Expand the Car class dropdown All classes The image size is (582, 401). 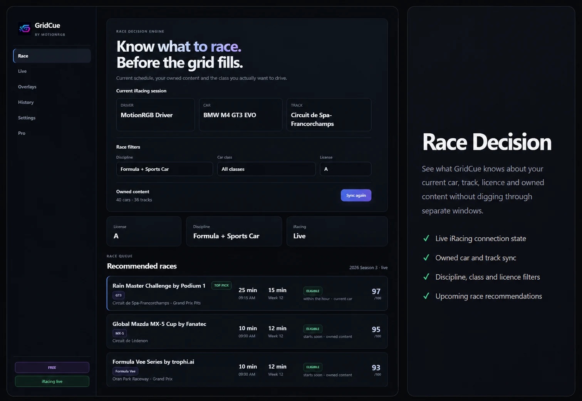(x=266, y=169)
